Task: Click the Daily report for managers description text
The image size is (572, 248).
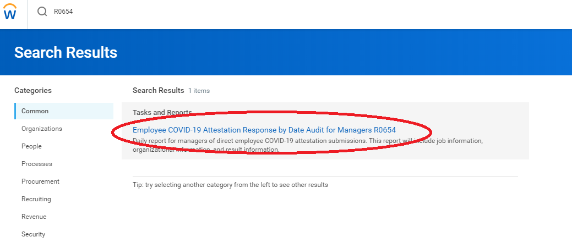Action: (x=308, y=145)
